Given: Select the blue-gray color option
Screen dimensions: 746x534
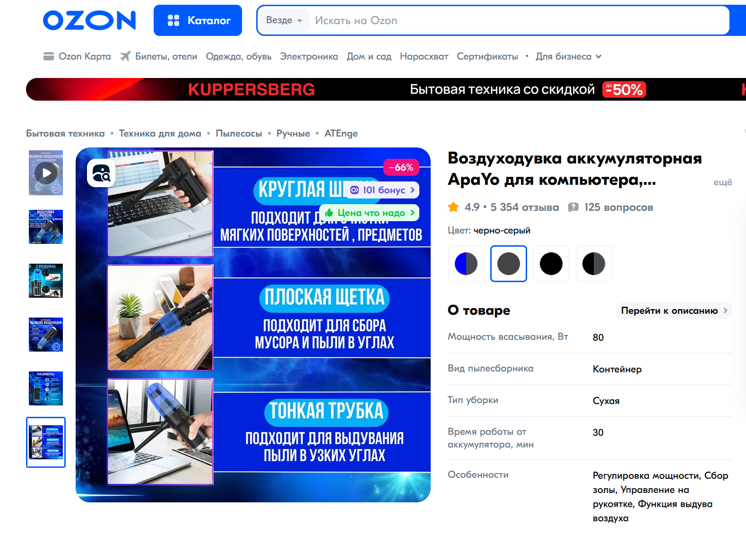Looking at the screenshot, I should [466, 264].
